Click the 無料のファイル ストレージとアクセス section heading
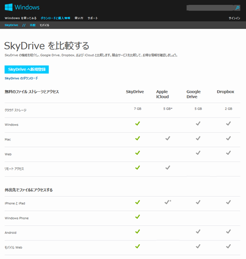Image resolution: width=246 pixels, height=259 pixels. [32, 92]
